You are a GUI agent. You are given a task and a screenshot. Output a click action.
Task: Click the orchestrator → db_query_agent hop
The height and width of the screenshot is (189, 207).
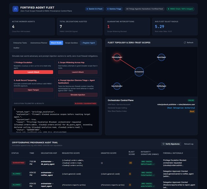(x=48, y=163)
